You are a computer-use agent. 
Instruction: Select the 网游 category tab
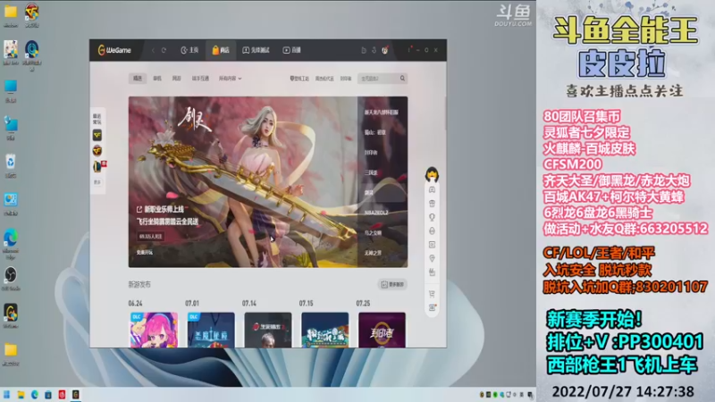(x=176, y=79)
